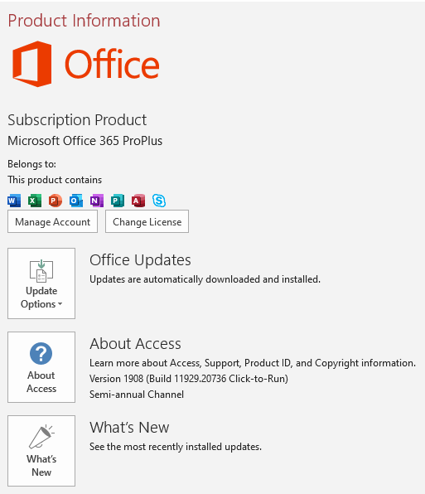Click the Outlook app icon
Screen dimensions: 425x494
pyautogui.click(x=76, y=201)
